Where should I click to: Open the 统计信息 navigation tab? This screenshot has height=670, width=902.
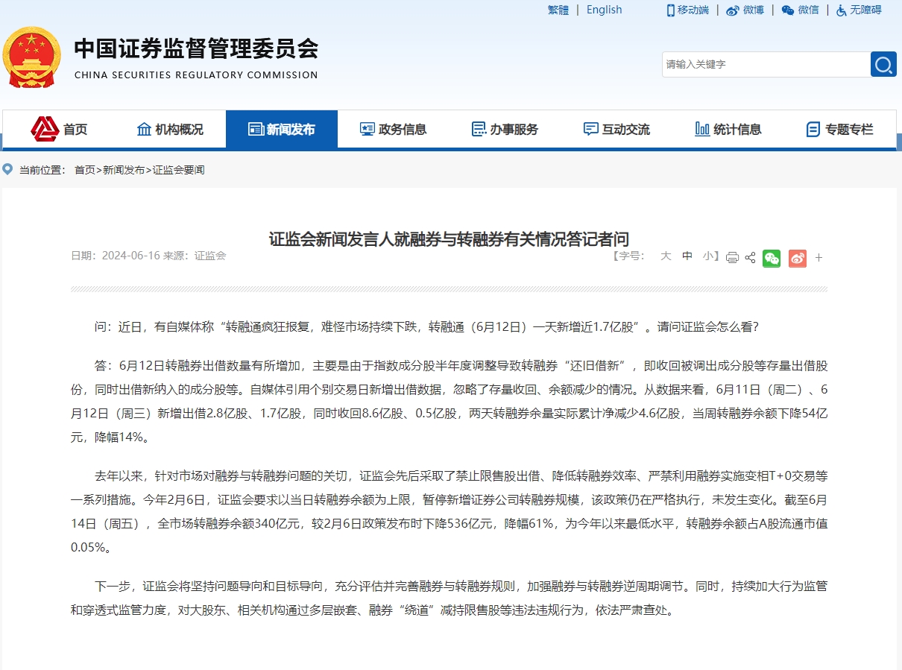(728, 129)
